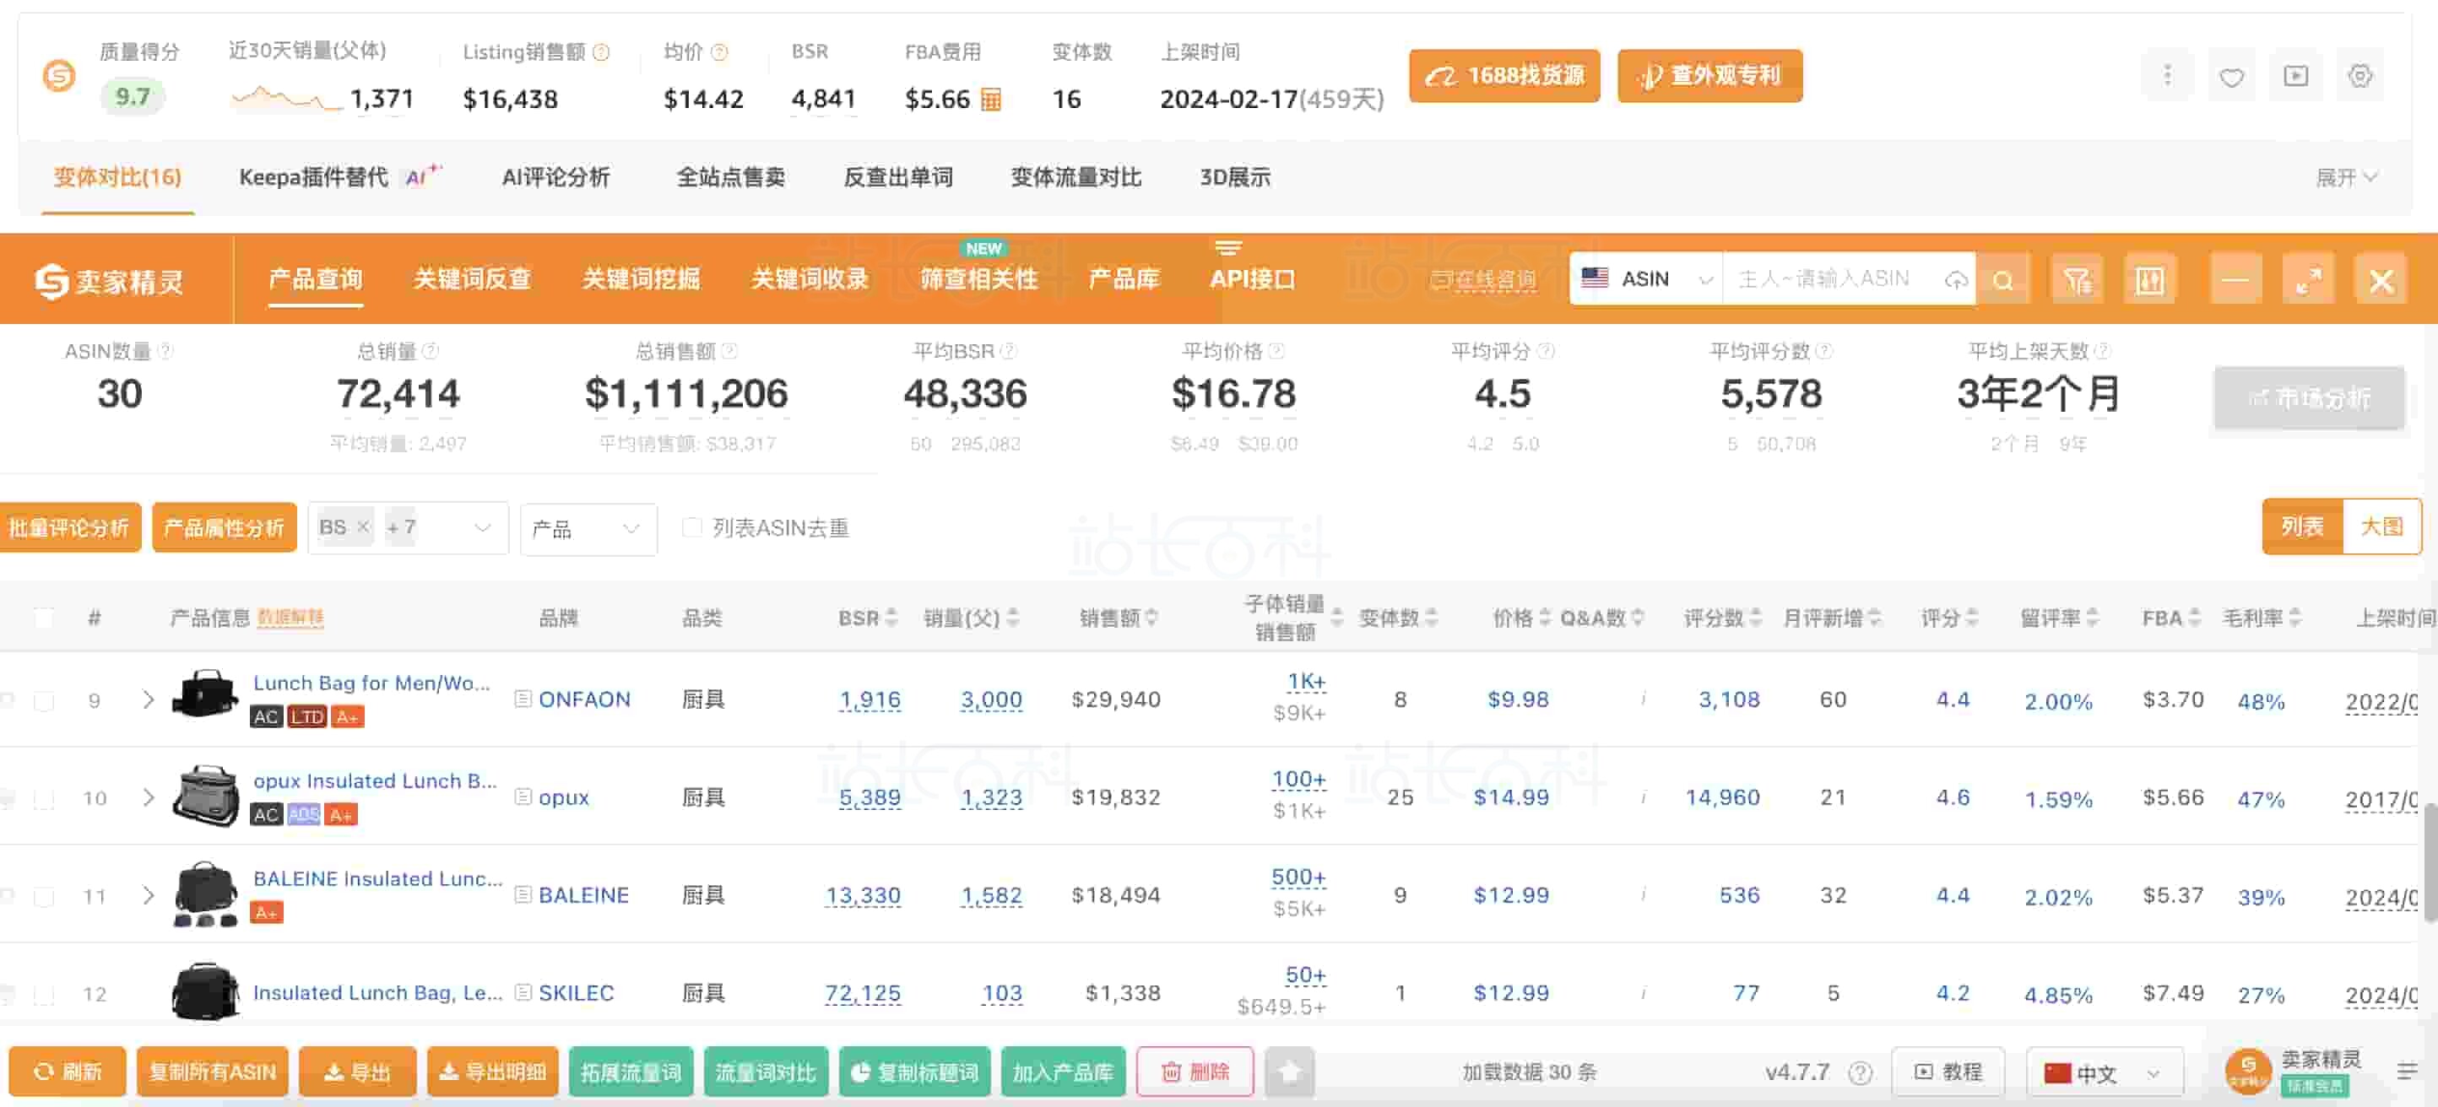Click the SKILEC brand document icon
Image resolution: width=2438 pixels, height=1107 pixels.
pyautogui.click(x=523, y=991)
